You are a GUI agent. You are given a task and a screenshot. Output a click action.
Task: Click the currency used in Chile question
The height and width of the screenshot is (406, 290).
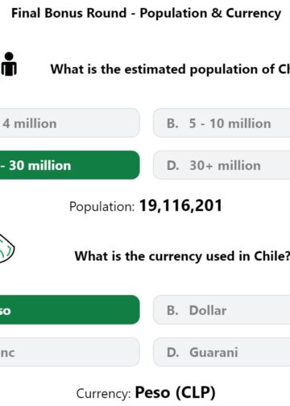(x=182, y=256)
